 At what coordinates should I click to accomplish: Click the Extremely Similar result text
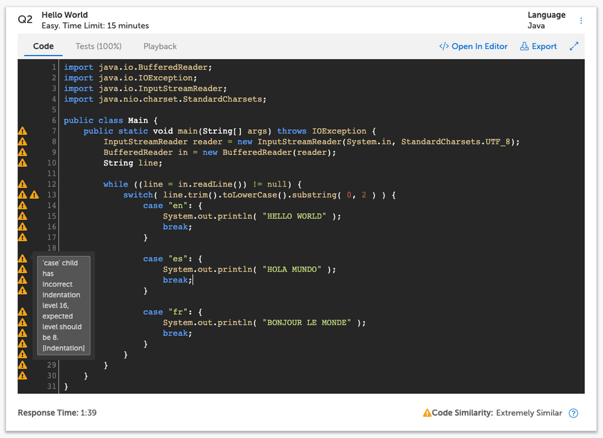click(x=529, y=413)
